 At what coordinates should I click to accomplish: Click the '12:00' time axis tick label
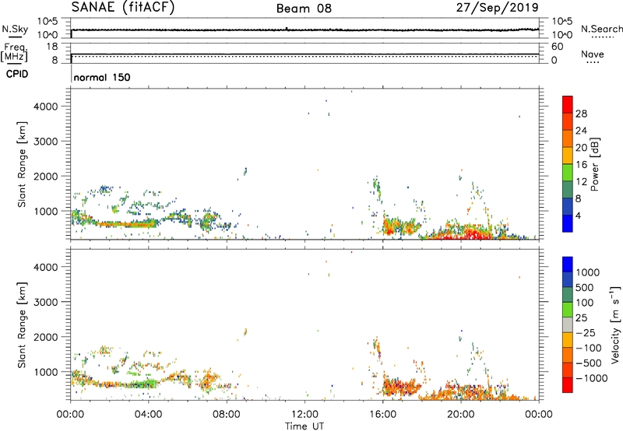(304, 415)
